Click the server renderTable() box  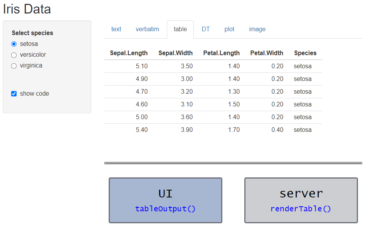301,200
